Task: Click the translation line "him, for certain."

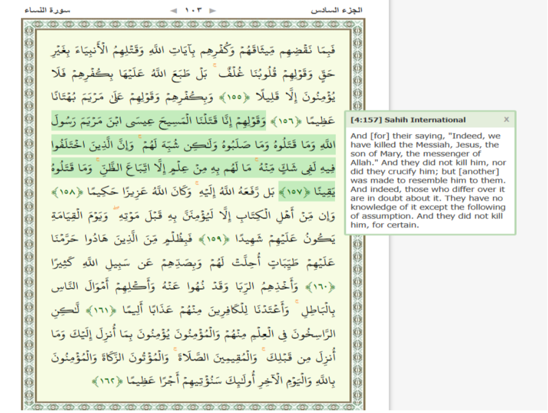Action: coord(385,225)
